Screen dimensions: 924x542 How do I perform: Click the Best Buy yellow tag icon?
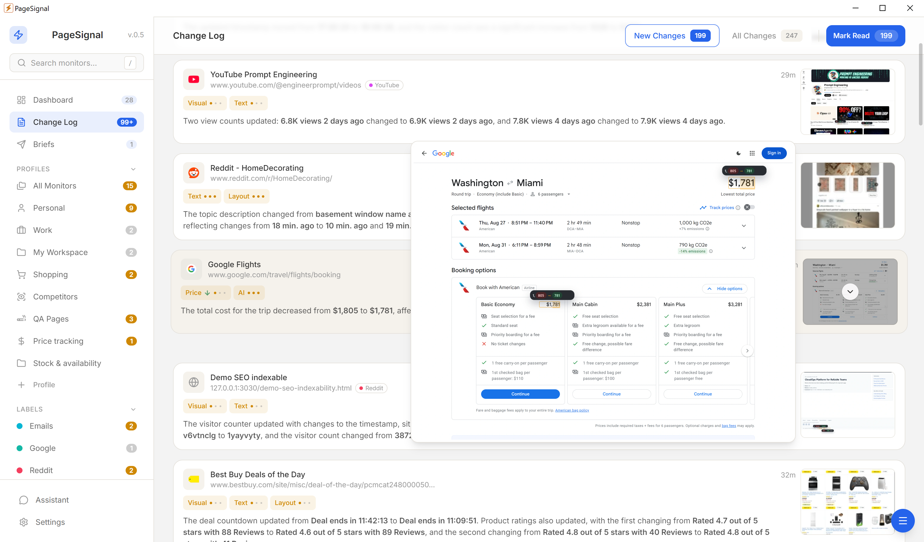[194, 479]
